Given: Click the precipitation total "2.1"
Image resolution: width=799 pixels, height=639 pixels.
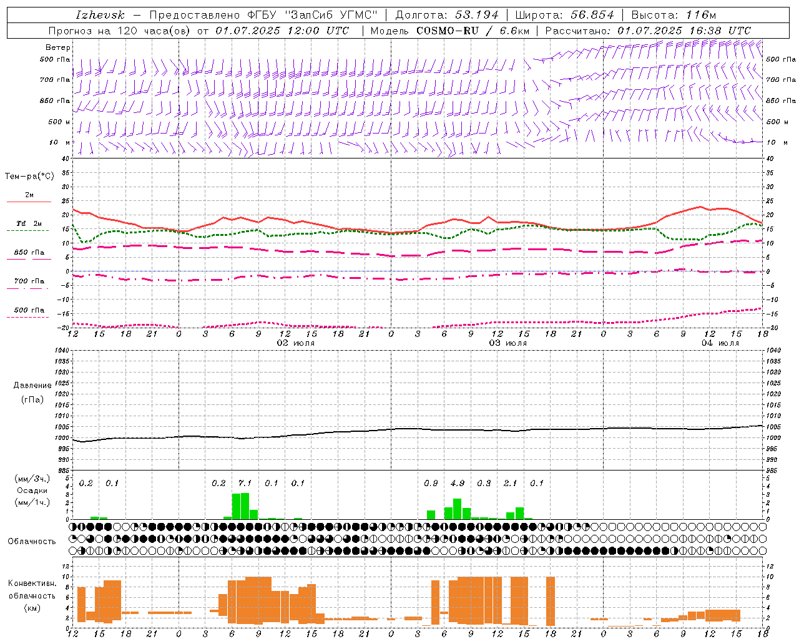Looking at the screenshot, I should 511,483.
